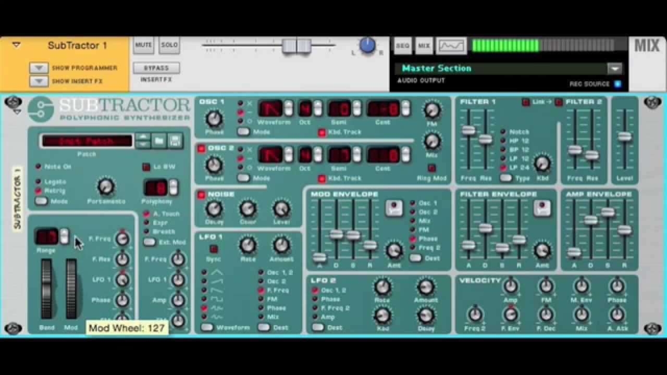667x375 pixels.
Task: Adjust OSC 1 Waveform stepper
Action: pos(289,108)
